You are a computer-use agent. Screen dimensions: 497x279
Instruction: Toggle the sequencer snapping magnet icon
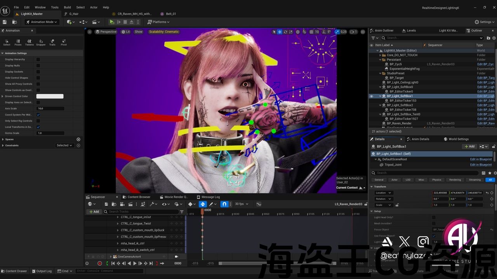(x=224, y=204)
